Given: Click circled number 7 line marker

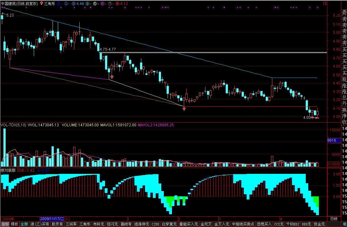Looking at the screenshot, I should 110,3.
